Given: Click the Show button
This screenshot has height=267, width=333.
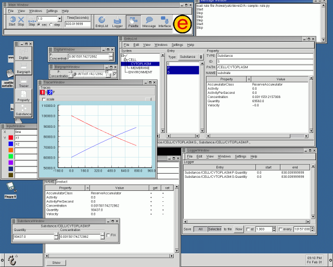Looking at the screenshot, I should point(56,262).
